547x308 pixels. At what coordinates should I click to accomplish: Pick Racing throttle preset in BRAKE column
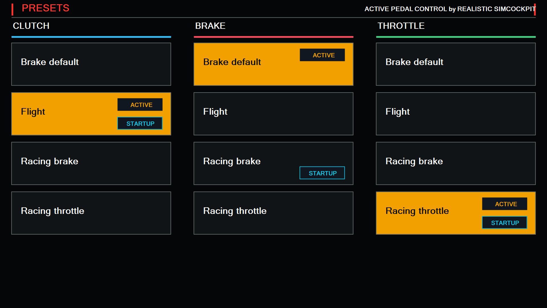coord(273,213)
